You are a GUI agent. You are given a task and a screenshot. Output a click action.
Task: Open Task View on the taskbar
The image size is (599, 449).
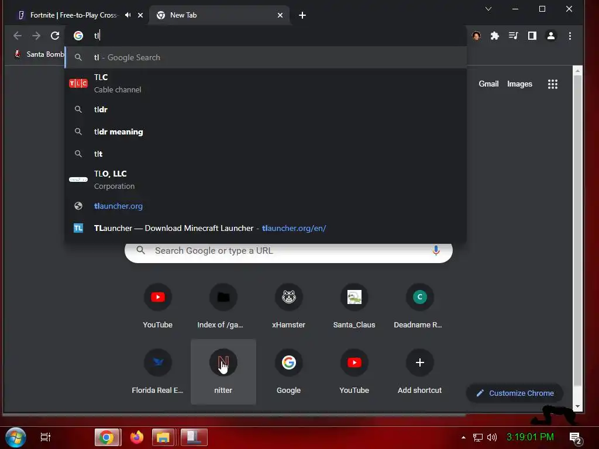pyautogui.click(x=46, y=437)
